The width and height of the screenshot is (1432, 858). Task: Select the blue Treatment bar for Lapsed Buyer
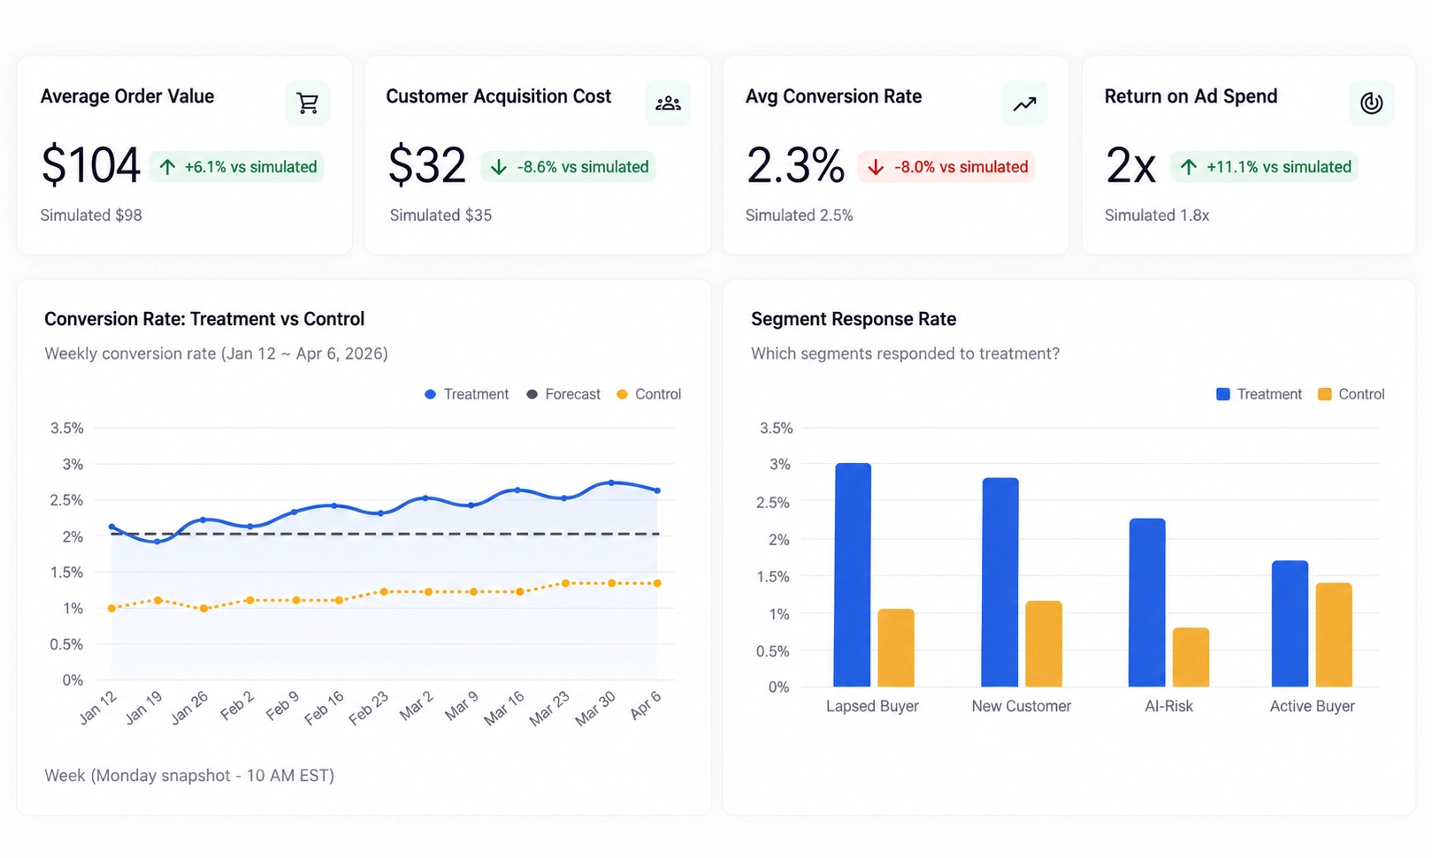[x=853, y=574]
